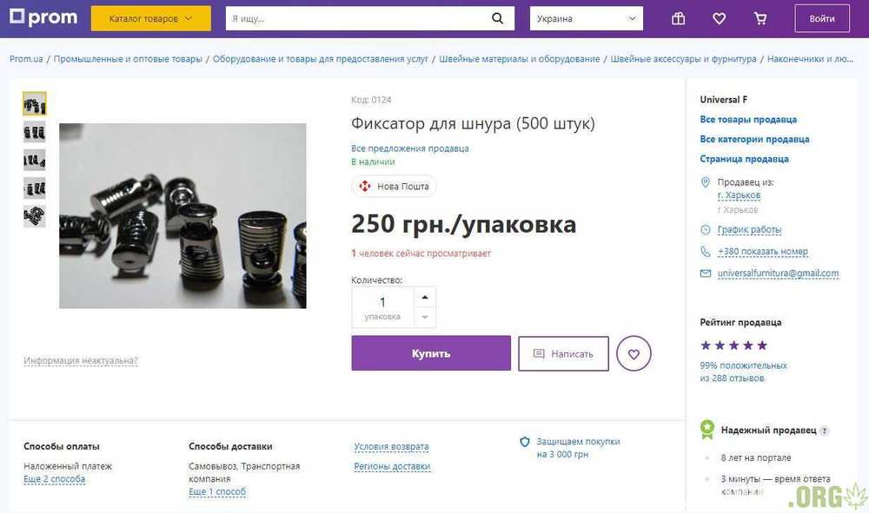
Task: Click the Надежный продавец help question mark
Action: click(x=825, y=431)
